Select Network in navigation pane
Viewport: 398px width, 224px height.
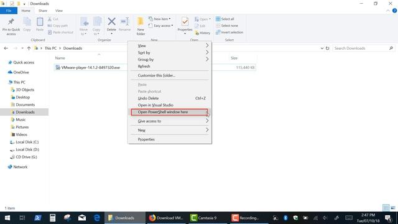[x=21, y=167]
